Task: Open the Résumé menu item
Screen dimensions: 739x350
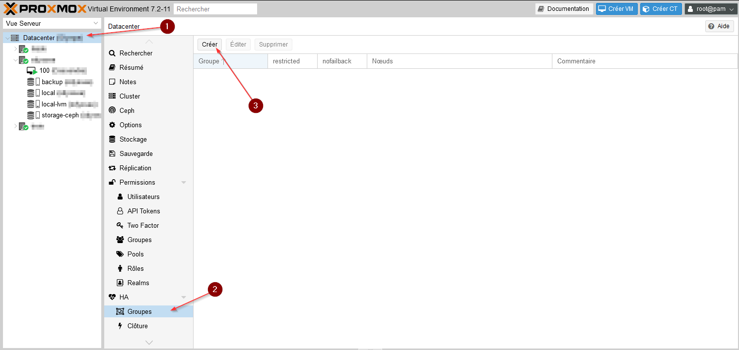Action: pyautogui.click(x=131, y=67)
